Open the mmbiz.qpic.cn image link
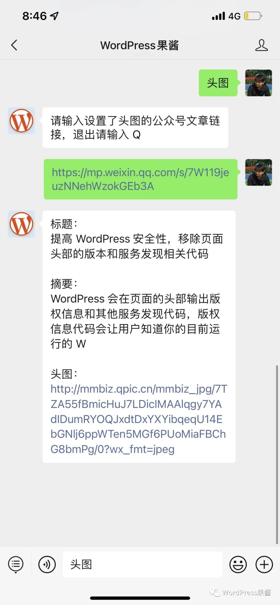 (139, 419)
